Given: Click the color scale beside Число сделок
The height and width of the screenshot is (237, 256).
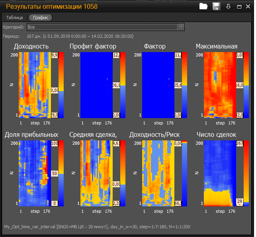Looking at the screenshot, I should pos(246,173).
